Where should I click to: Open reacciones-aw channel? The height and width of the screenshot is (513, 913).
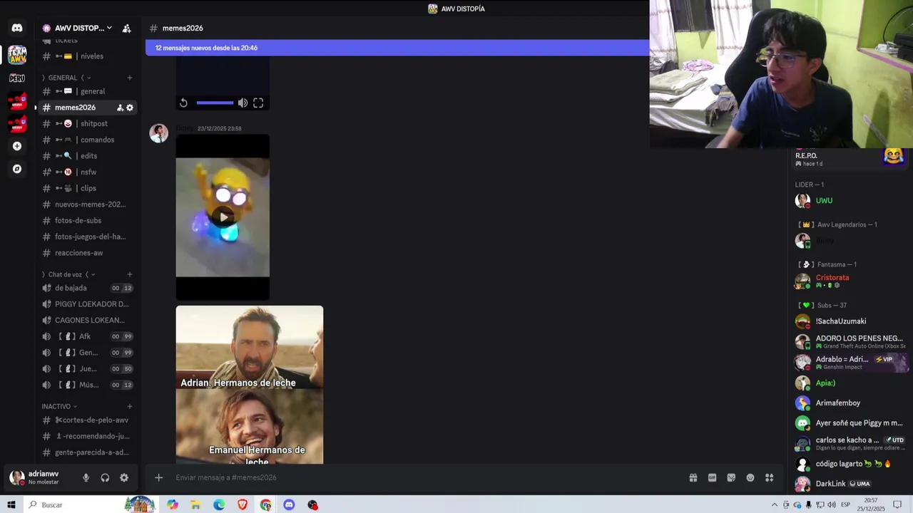(87, 253)
